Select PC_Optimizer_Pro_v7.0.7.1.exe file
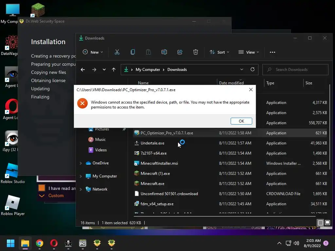 230,133
